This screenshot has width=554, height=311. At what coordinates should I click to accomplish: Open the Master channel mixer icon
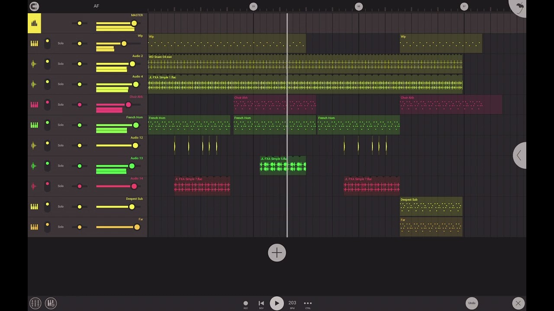34,23
